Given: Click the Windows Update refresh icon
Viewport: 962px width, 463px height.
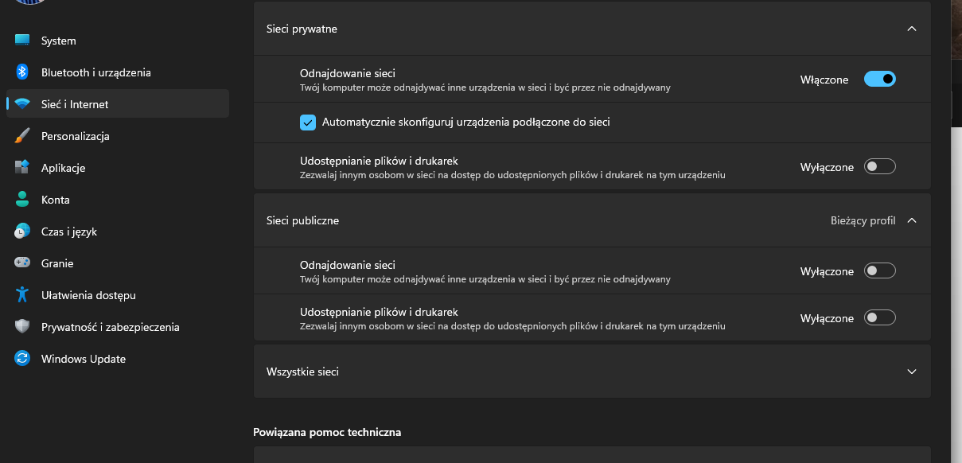Looking at the screenshot, I should (22, 359).
